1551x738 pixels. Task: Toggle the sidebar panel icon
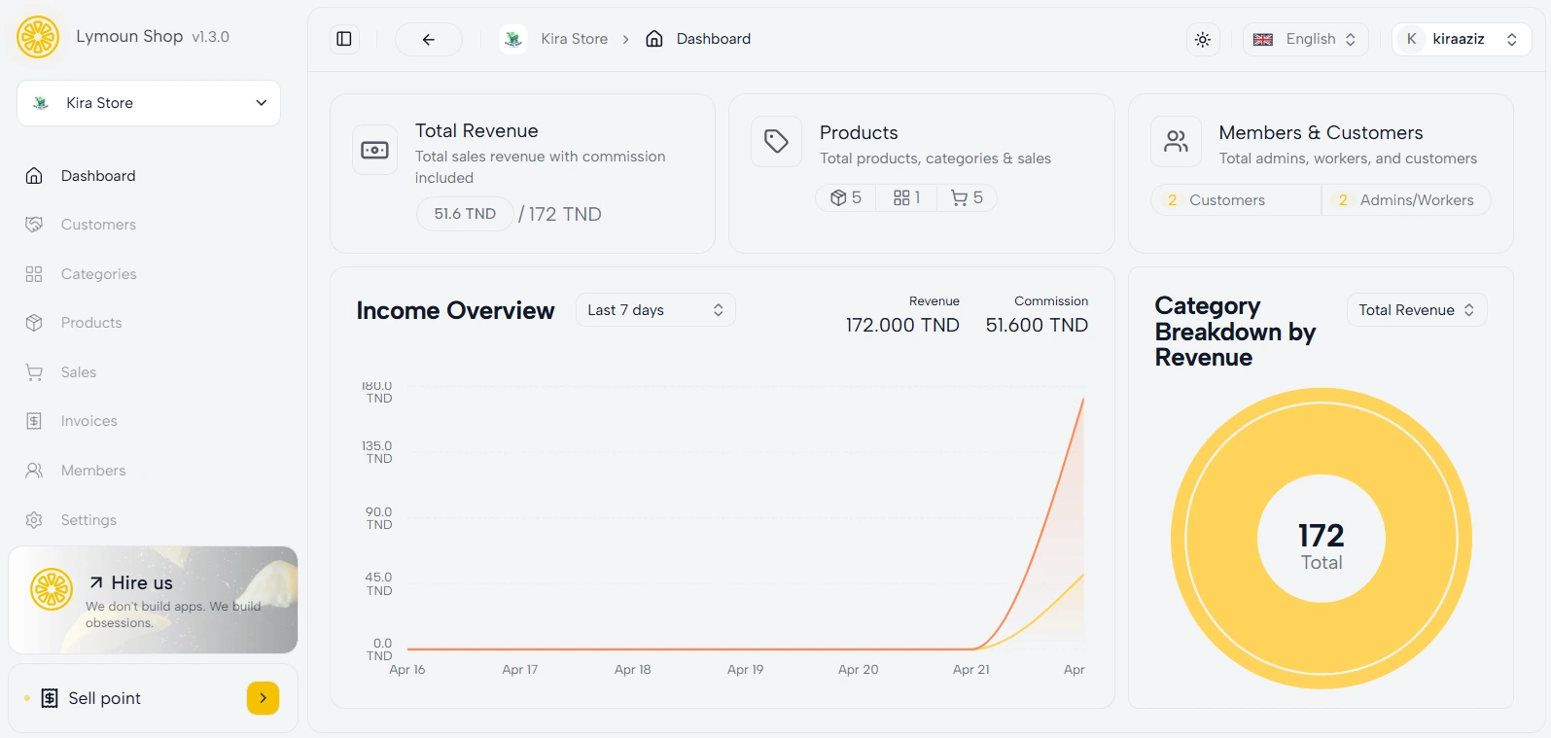(344, 39)
